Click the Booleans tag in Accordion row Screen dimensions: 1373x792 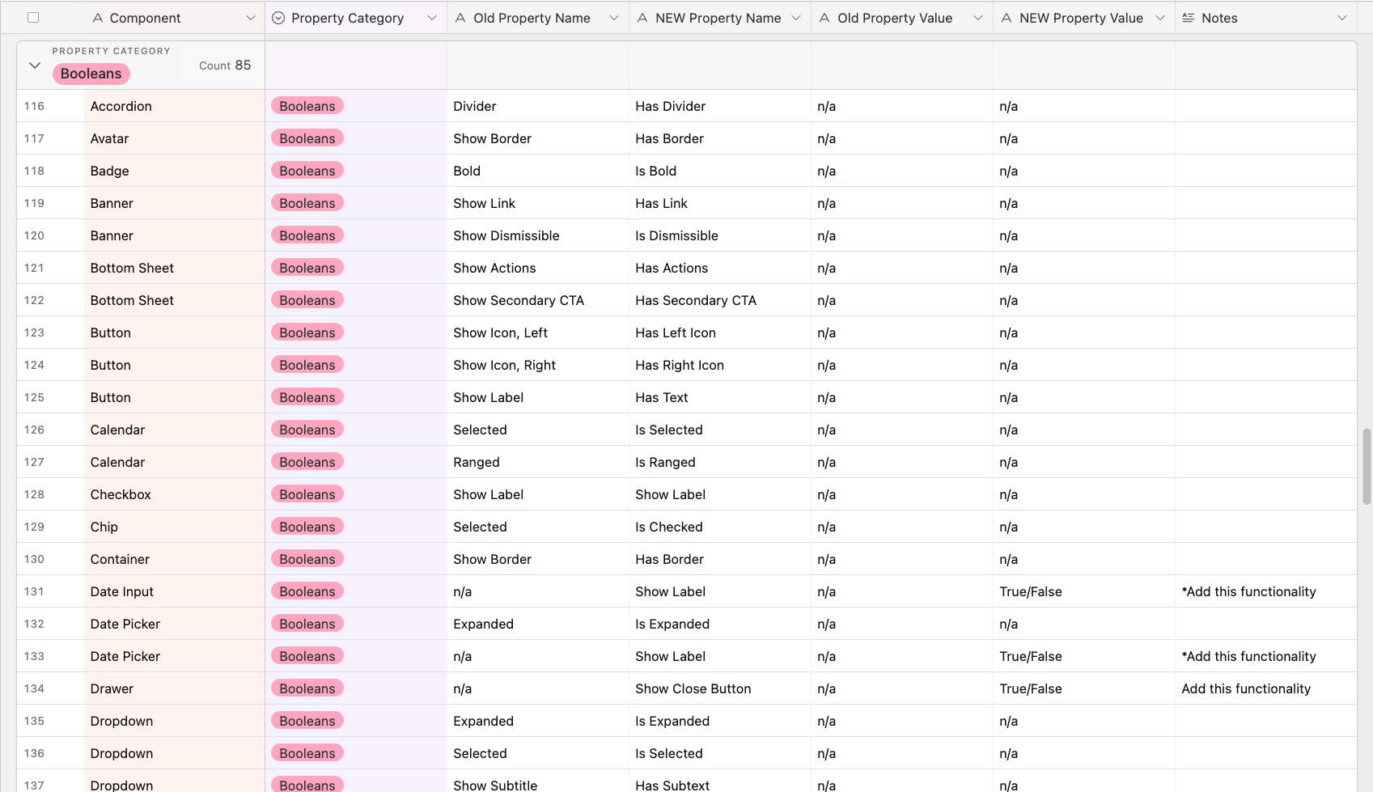(307, 106)
